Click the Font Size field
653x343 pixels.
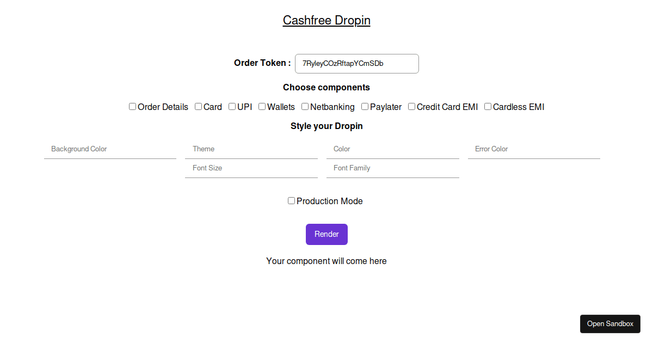tap(251, 168)
